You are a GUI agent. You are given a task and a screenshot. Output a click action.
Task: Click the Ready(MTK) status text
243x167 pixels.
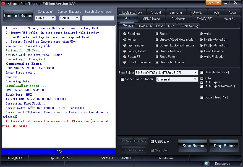point(15,158)
